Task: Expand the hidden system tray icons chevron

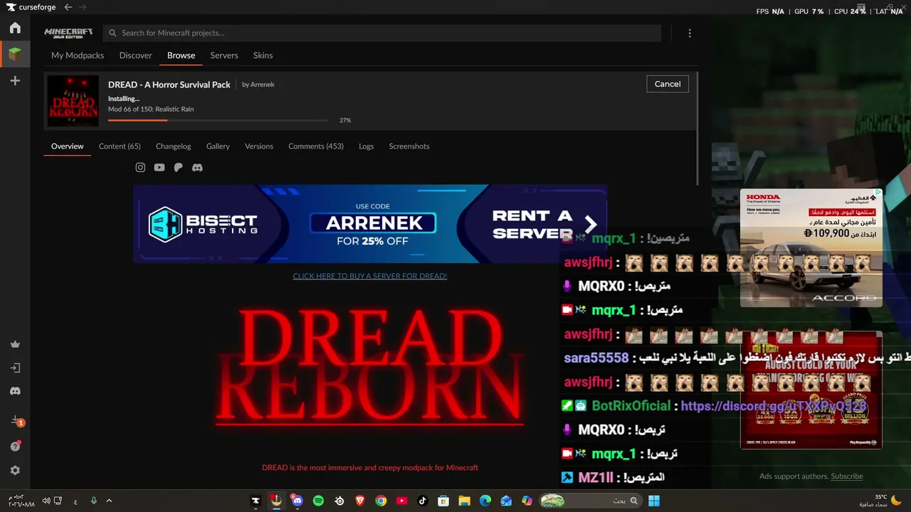Action: tap(109, 501)
